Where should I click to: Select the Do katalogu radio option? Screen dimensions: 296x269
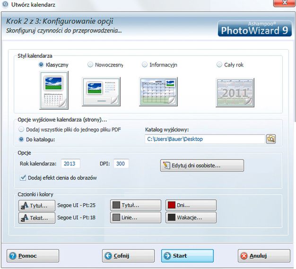tap(21, 139)
